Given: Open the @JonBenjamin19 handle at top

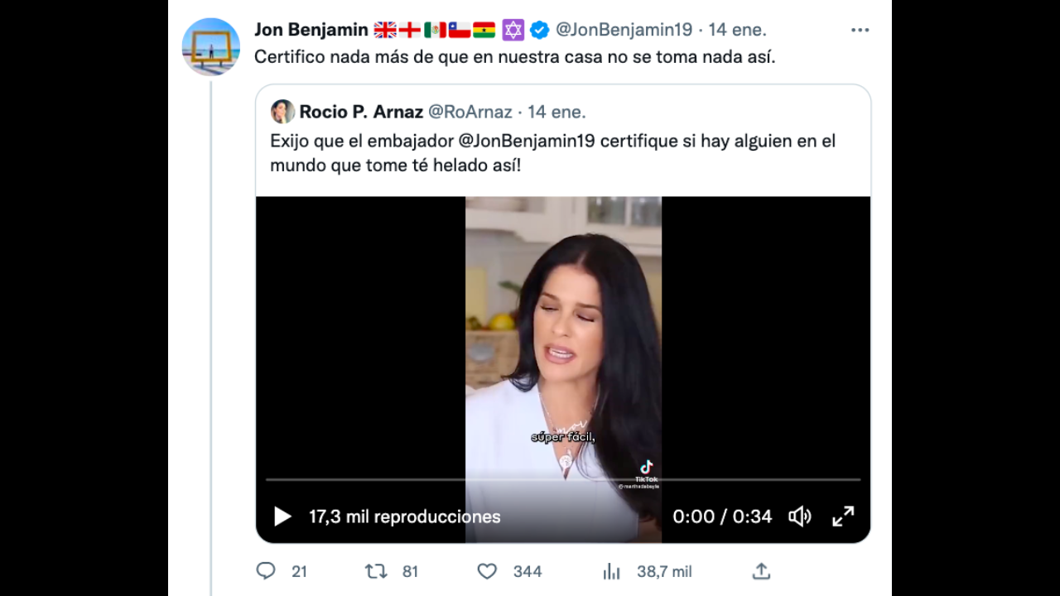Looking at the screenshot, I should coord(624,30).
